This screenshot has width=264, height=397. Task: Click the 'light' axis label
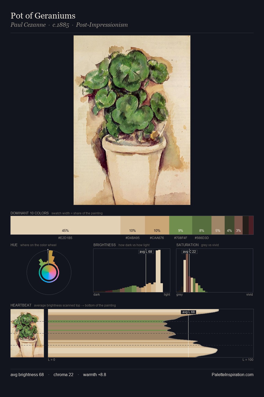tap(167, 295)
